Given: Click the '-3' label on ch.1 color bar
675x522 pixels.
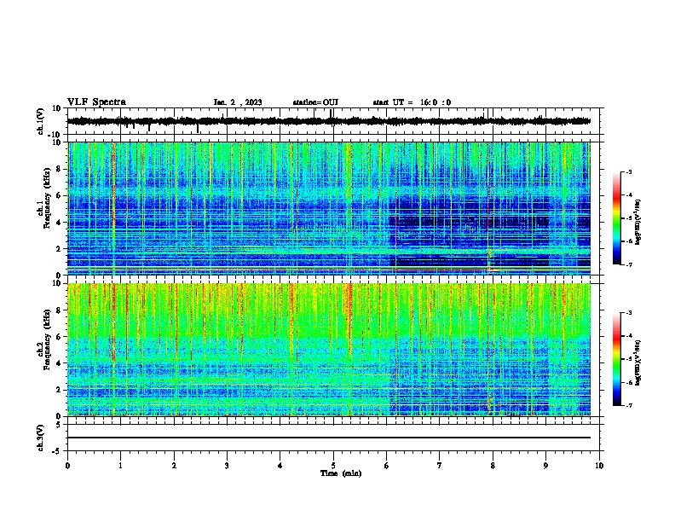Looking at the screenshot, I should [629, 172].
